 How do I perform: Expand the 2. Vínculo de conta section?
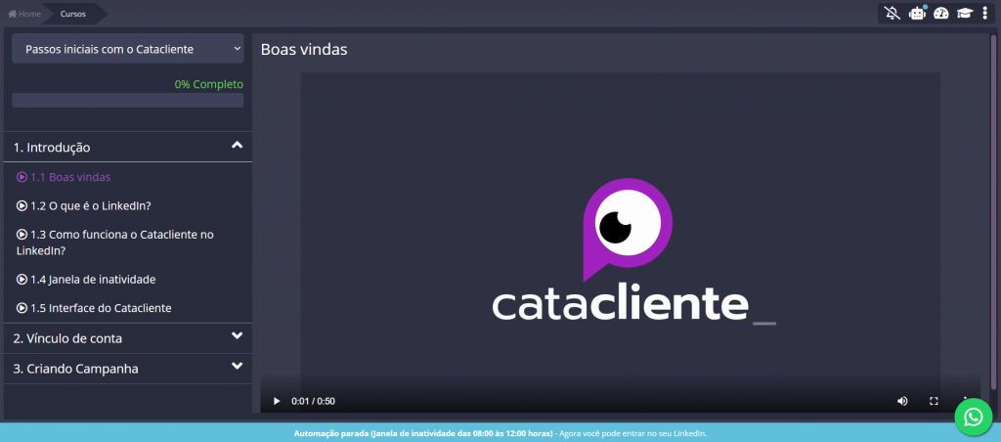(x=128, y=338)
